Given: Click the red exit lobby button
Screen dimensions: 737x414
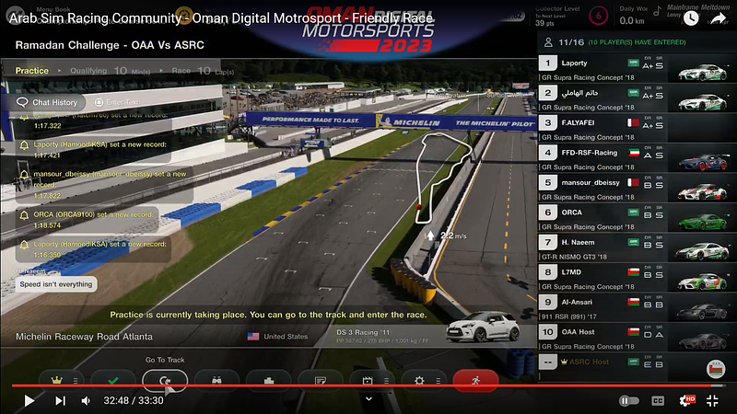Looking at the screenshot, I should tap(475, 381).
